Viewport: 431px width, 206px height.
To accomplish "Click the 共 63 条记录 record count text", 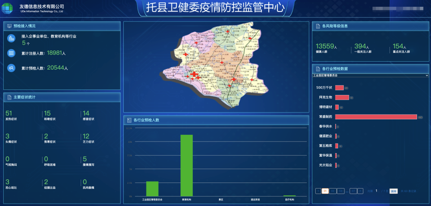I will pyautogui.click(x=408, y=191).
